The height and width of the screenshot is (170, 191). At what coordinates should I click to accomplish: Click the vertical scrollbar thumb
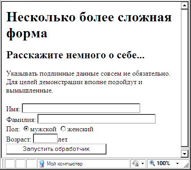click(184, 78)
